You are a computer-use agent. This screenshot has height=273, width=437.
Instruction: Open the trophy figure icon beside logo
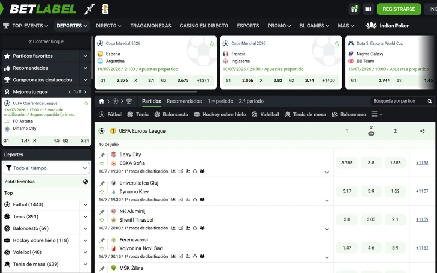point(105,9)
